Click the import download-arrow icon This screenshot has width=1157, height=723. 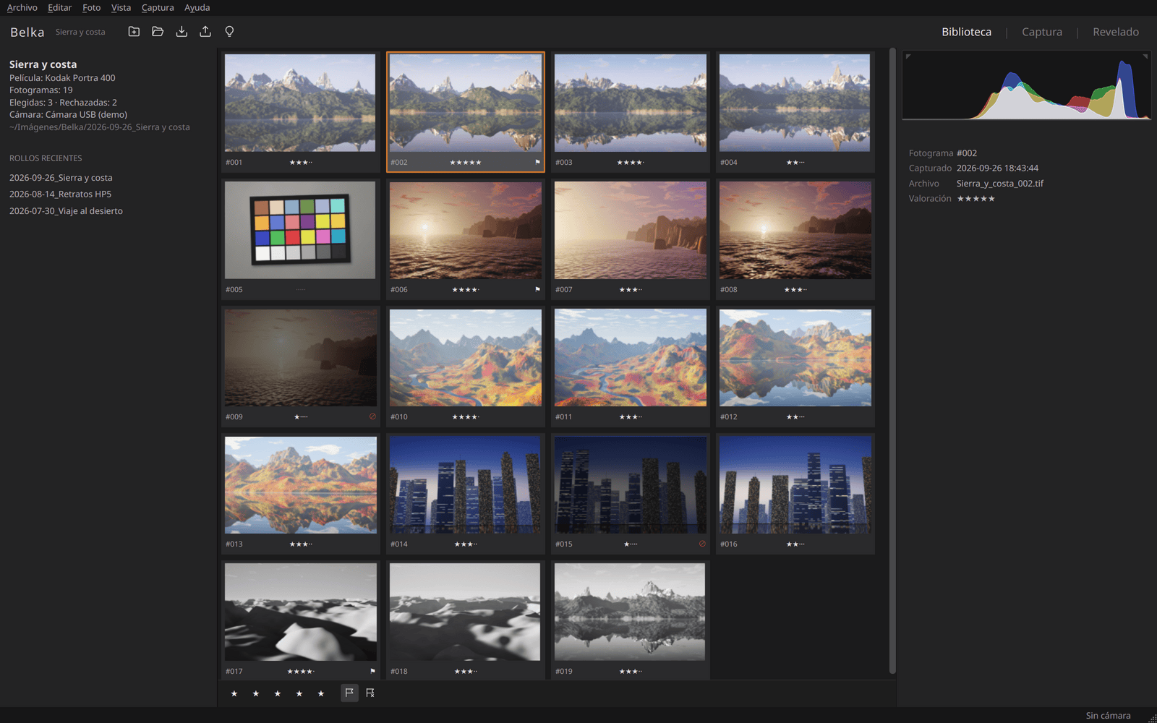click(x=182, y=31)
